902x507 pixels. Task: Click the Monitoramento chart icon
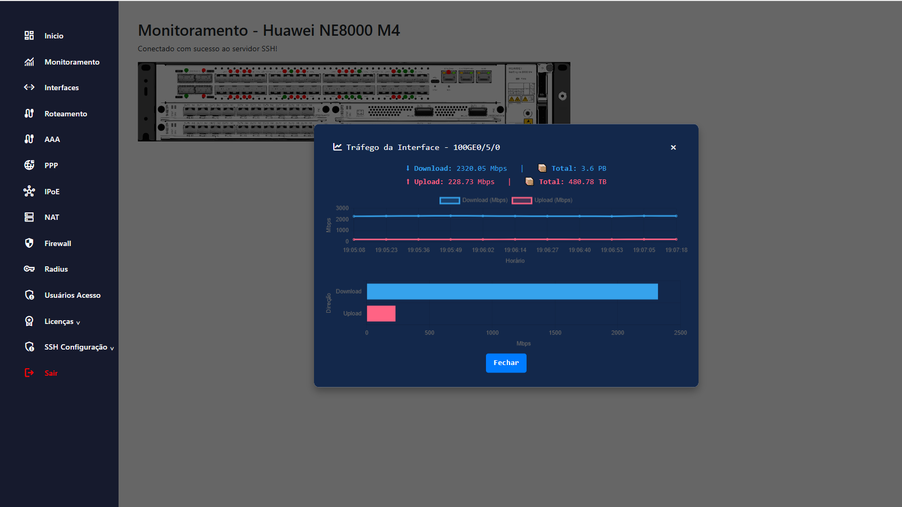pyautogui.click(x=29, y=62)
